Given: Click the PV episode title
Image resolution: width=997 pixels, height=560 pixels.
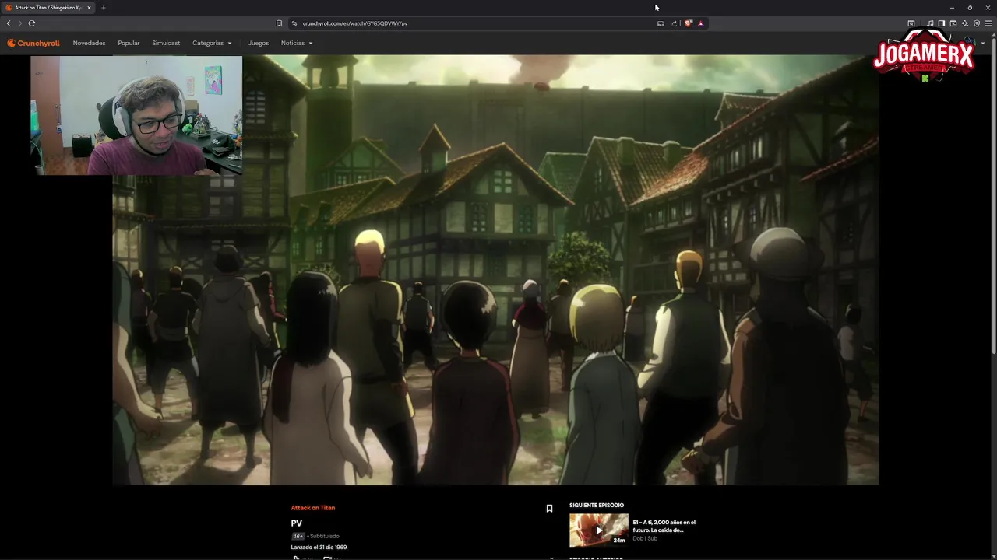Looking at the screenshot, I should coord(296,523).
